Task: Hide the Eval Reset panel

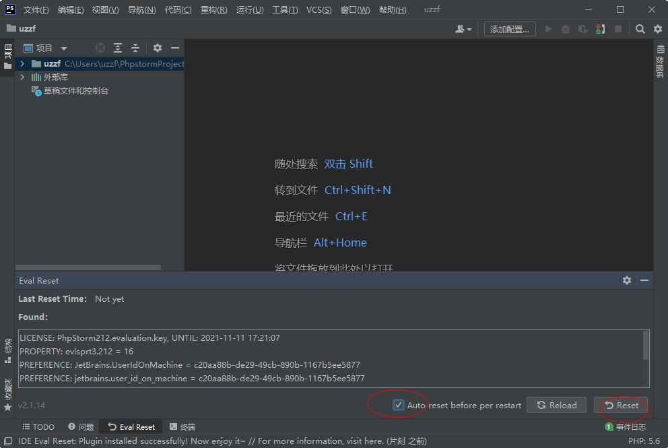Action: 644,280
